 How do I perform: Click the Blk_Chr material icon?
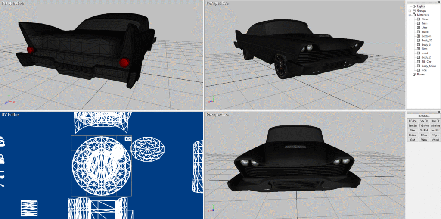419,62
